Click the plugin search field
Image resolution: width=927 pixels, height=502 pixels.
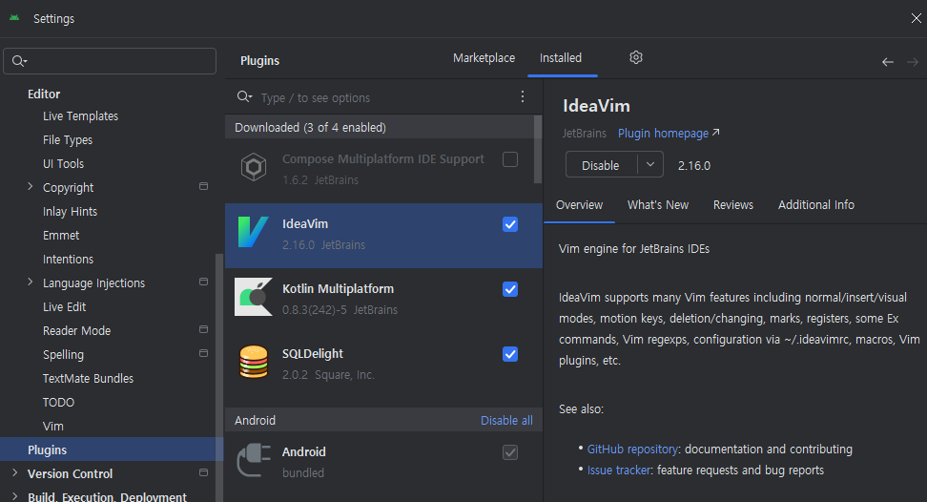(381, 97)
